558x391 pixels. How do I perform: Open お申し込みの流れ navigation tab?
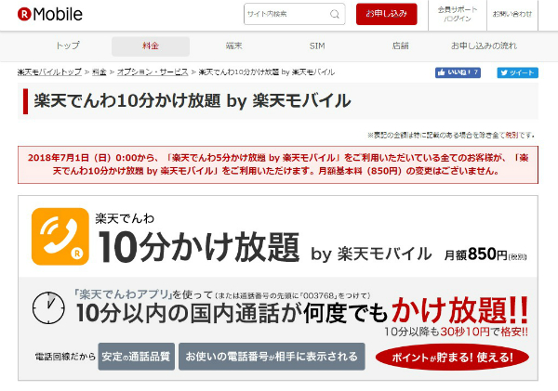pyautogui.click(x=484, y=46)
